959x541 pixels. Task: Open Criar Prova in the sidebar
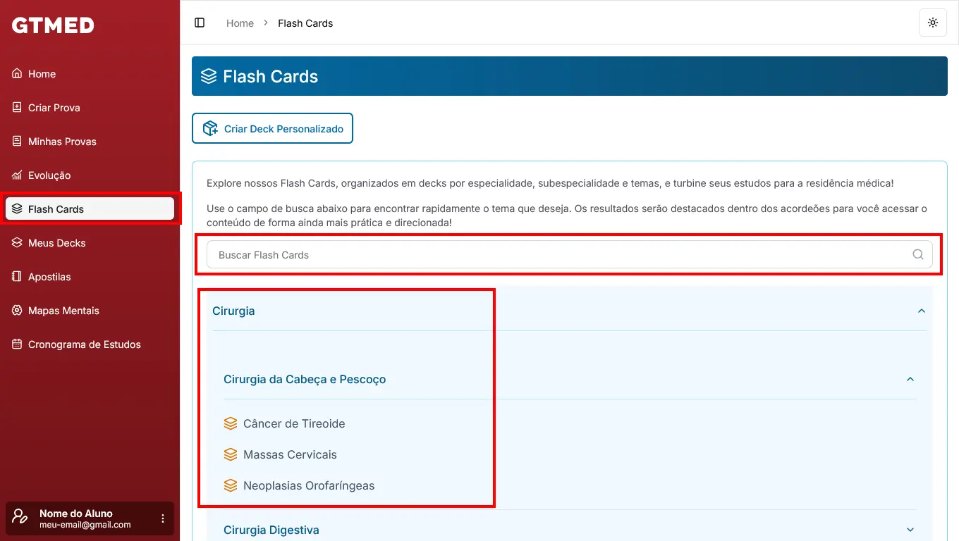click(x=54, y=108)
